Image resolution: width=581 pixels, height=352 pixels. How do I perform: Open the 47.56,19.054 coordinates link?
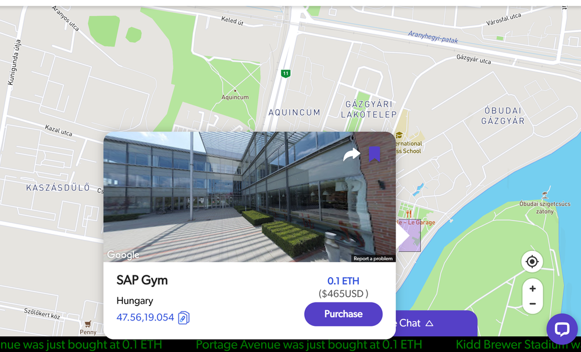tap(145, 318)
